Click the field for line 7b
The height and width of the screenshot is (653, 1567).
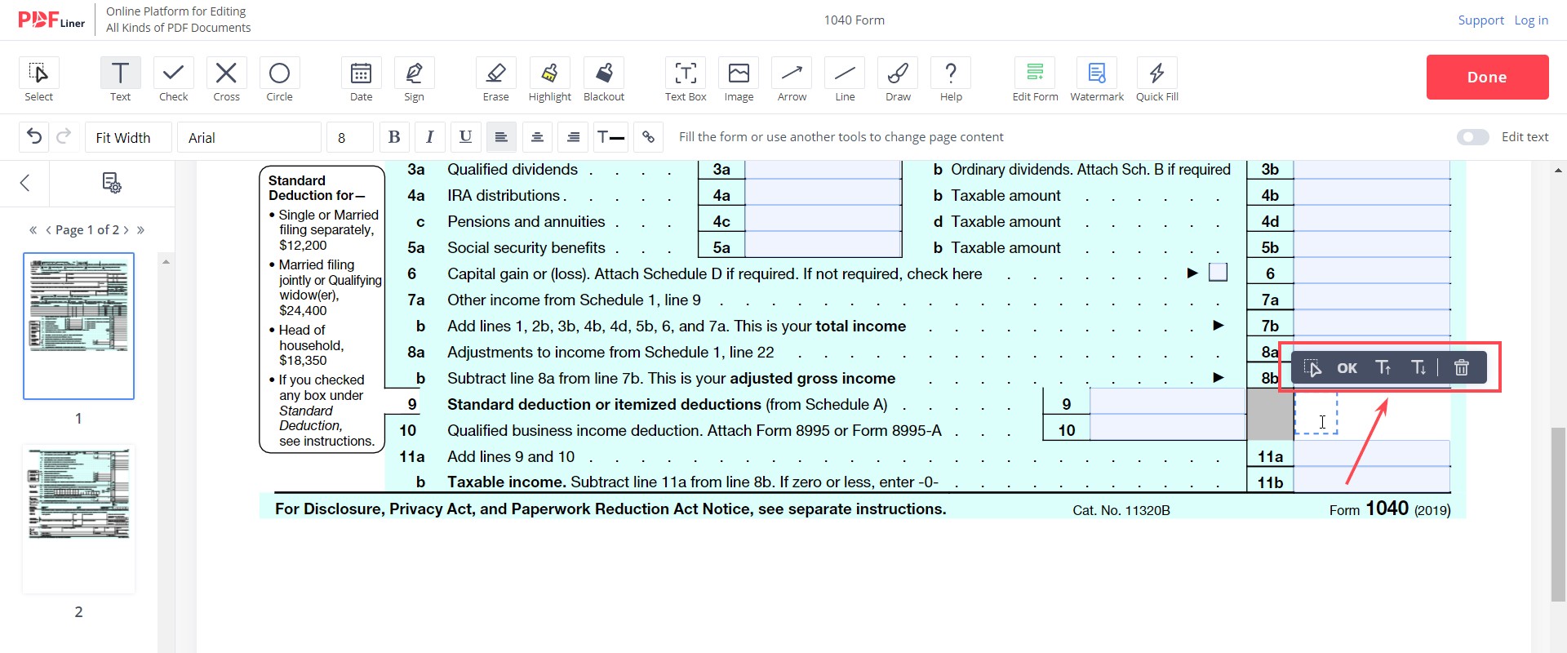coord(1372,323)
